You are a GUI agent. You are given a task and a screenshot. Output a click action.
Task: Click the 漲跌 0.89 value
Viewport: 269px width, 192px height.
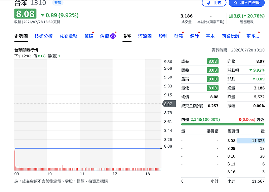pos(259,79)
